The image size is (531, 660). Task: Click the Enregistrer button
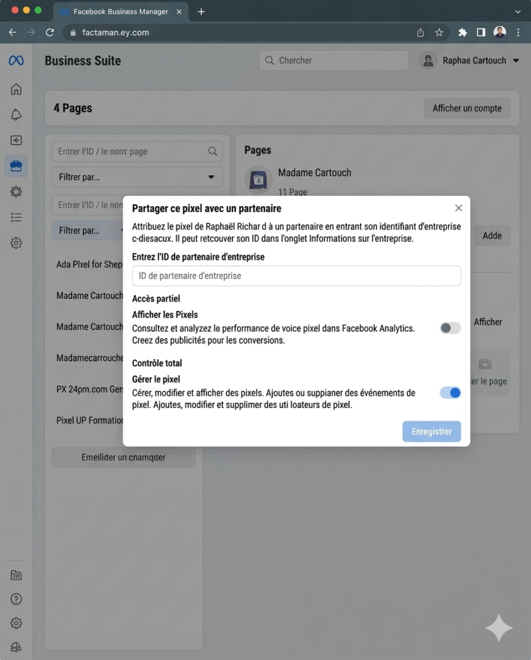point(431,431)
